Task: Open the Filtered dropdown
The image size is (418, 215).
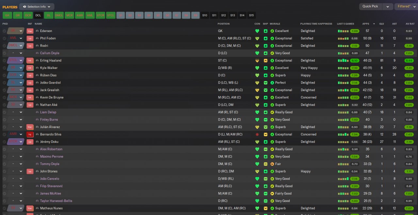Action: pos(406,7)
